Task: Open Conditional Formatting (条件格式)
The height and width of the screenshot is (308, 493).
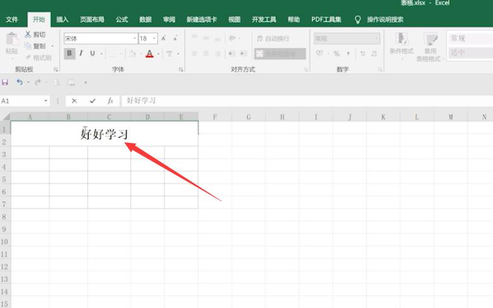Action: pos(402,46)
